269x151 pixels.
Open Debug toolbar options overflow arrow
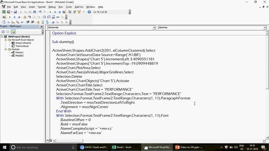click(x=66, y=17)
